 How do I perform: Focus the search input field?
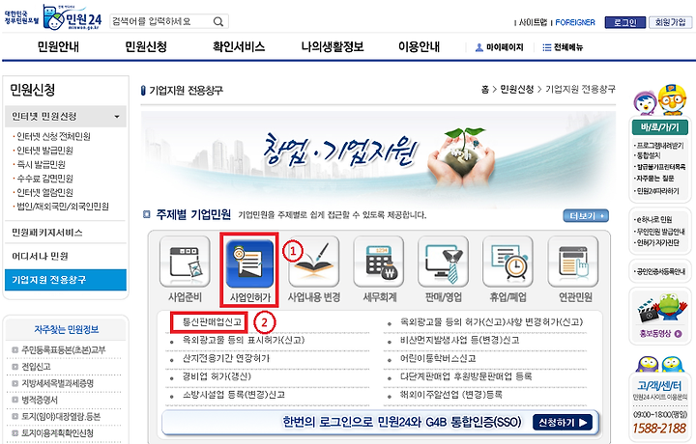point(160,21)
